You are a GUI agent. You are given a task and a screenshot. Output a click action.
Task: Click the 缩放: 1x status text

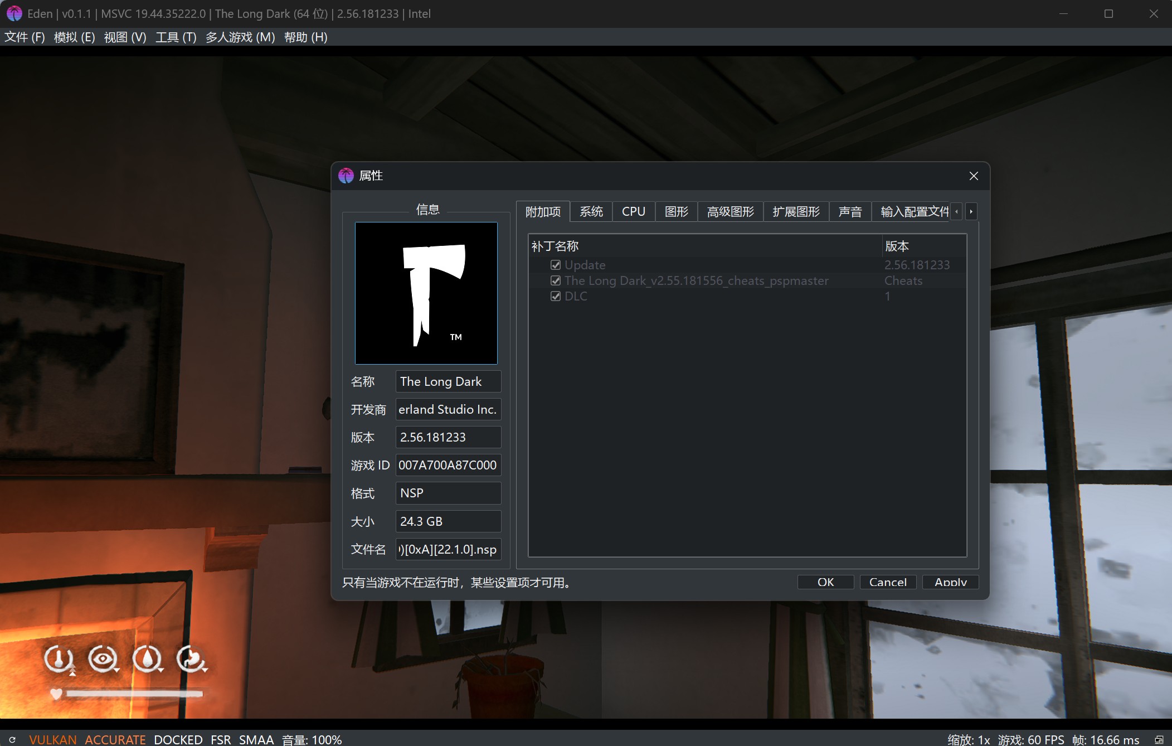(x=969, y=739)
